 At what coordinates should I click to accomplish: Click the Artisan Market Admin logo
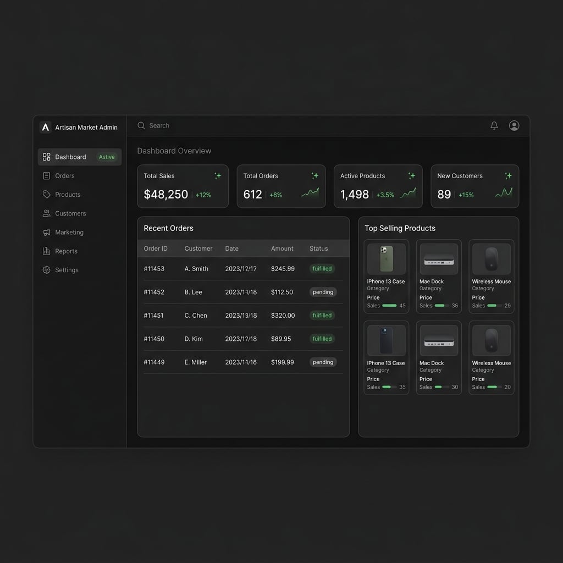tap(79, 127)
